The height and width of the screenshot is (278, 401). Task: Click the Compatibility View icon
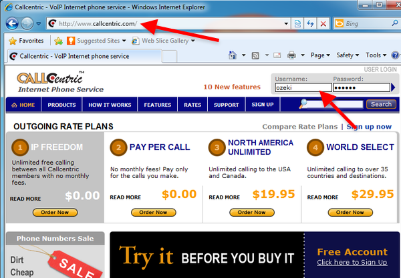point(297,23)
